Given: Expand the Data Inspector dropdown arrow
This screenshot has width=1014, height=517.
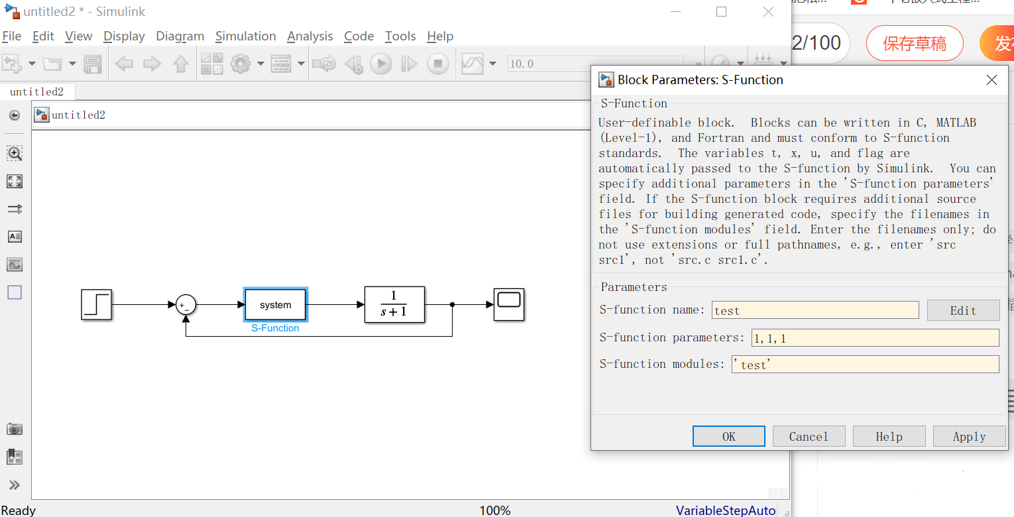Looking at the screenshot, I should pos(492,64).
